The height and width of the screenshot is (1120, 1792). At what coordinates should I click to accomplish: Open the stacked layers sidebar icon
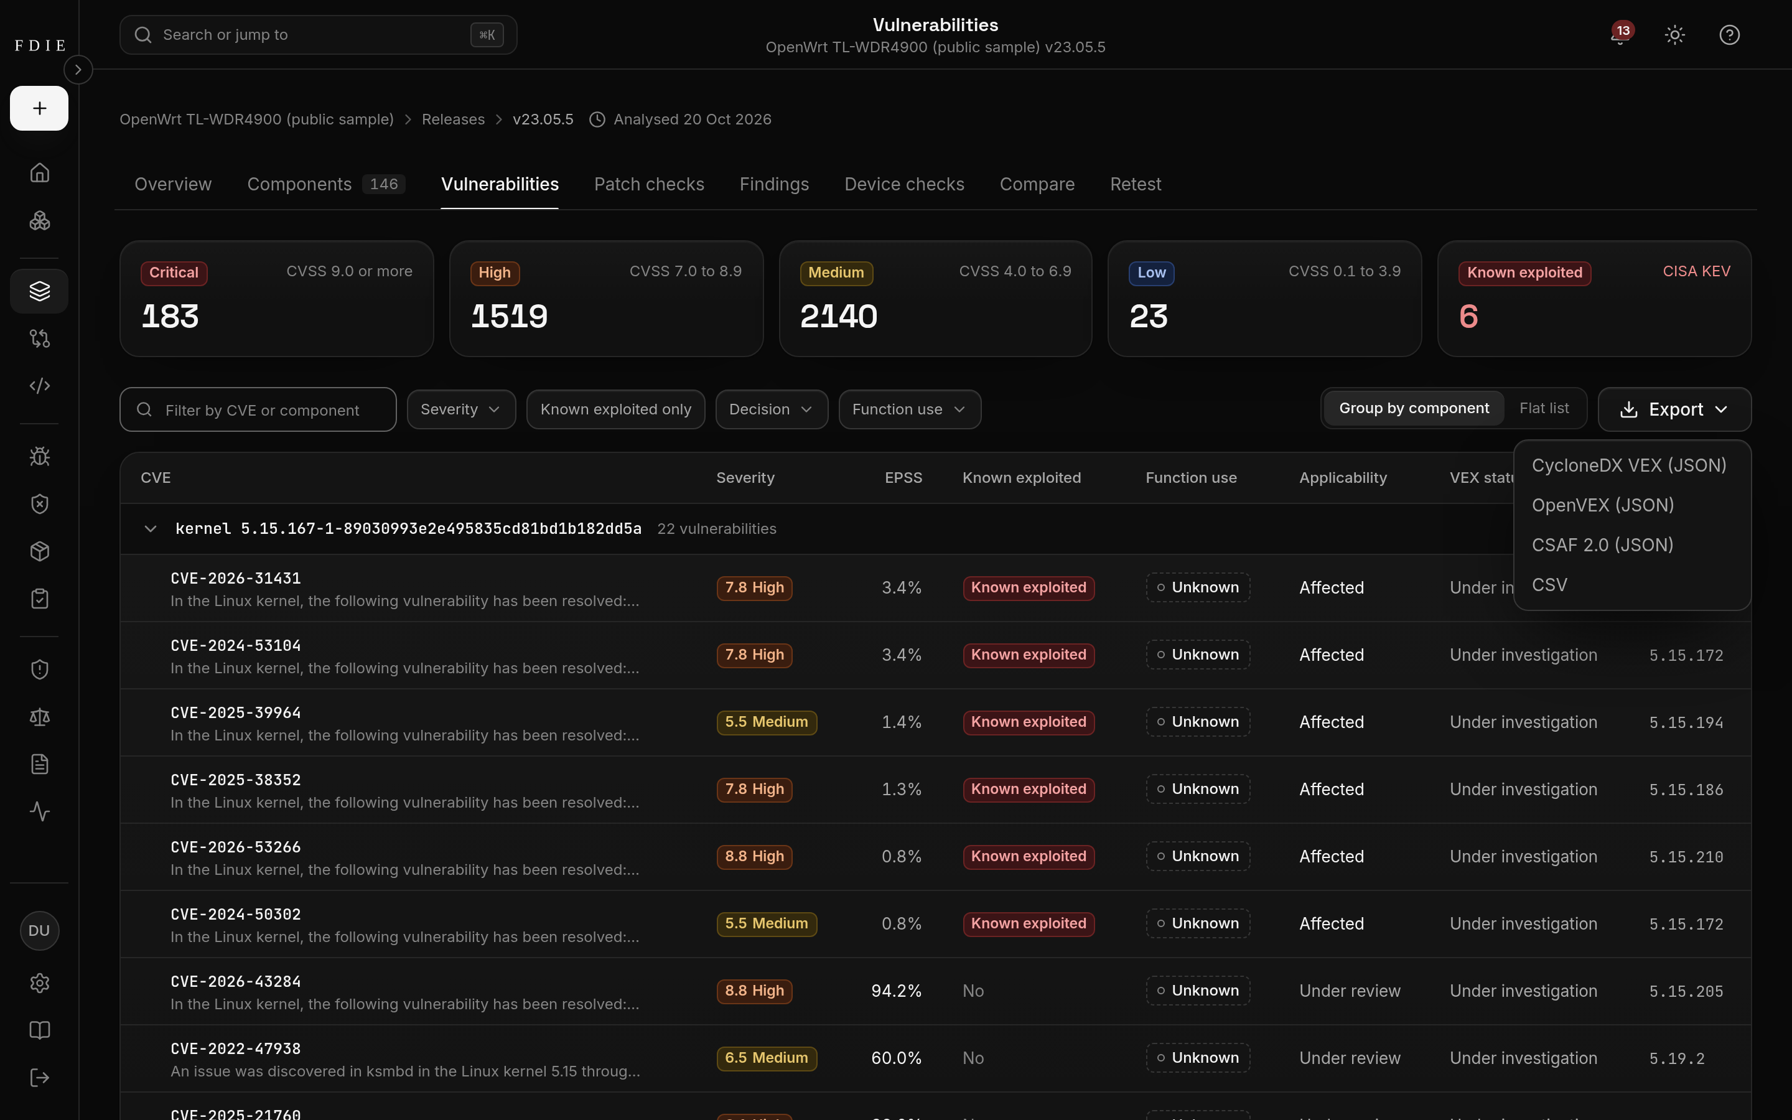(39, 291)
